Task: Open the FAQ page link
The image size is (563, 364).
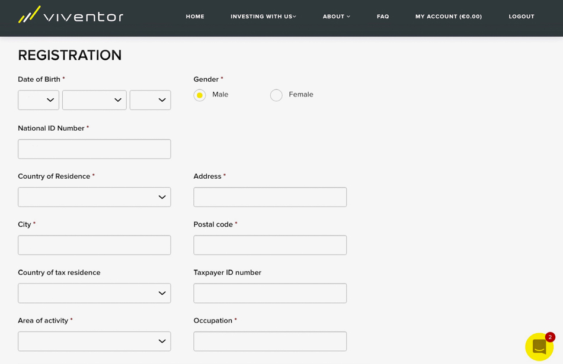Action: tap(383, 17)
